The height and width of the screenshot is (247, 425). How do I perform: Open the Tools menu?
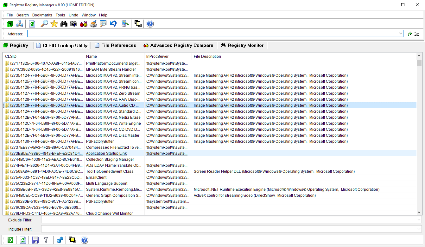60,15
